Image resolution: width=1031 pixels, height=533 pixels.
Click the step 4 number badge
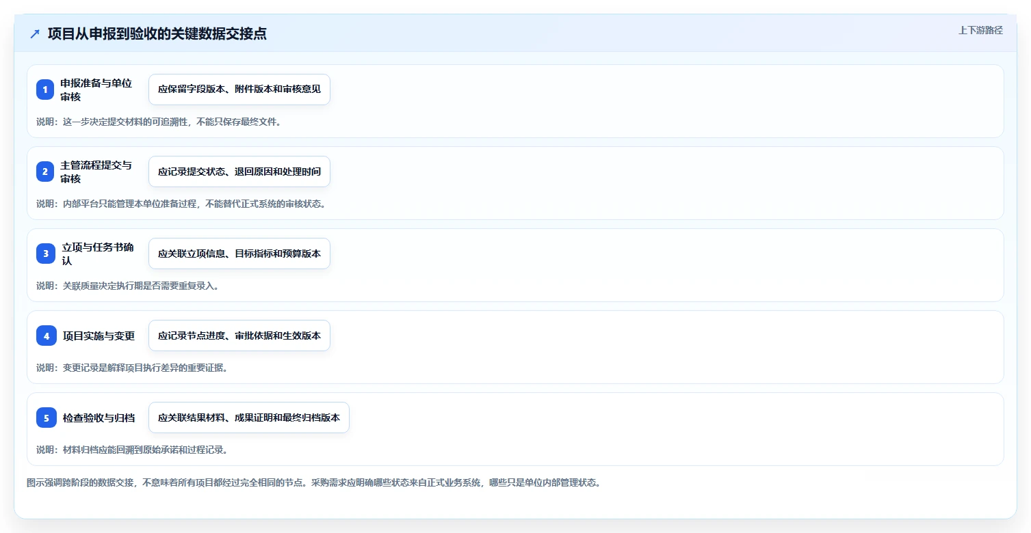coord(47,336)
